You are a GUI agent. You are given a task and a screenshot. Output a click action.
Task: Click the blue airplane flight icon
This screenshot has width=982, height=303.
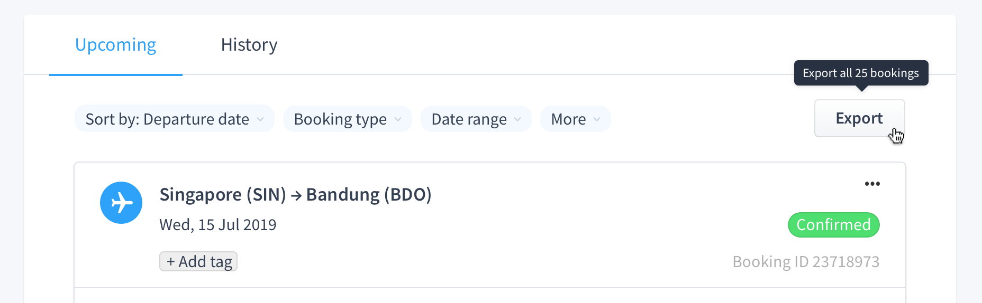point(121,203)
